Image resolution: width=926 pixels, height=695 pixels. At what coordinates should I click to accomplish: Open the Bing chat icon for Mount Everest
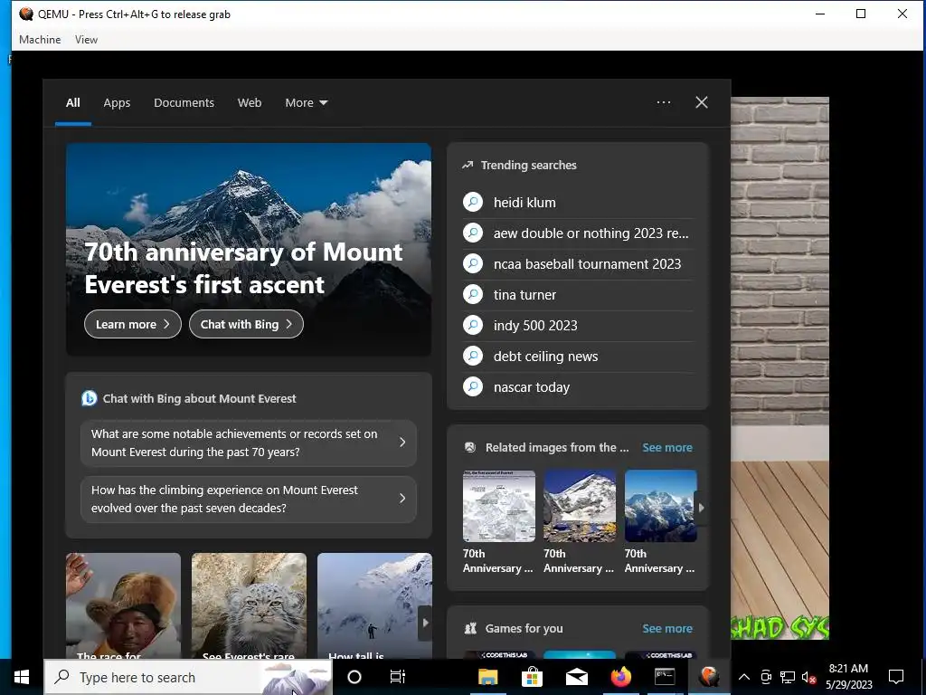point(90,398)
